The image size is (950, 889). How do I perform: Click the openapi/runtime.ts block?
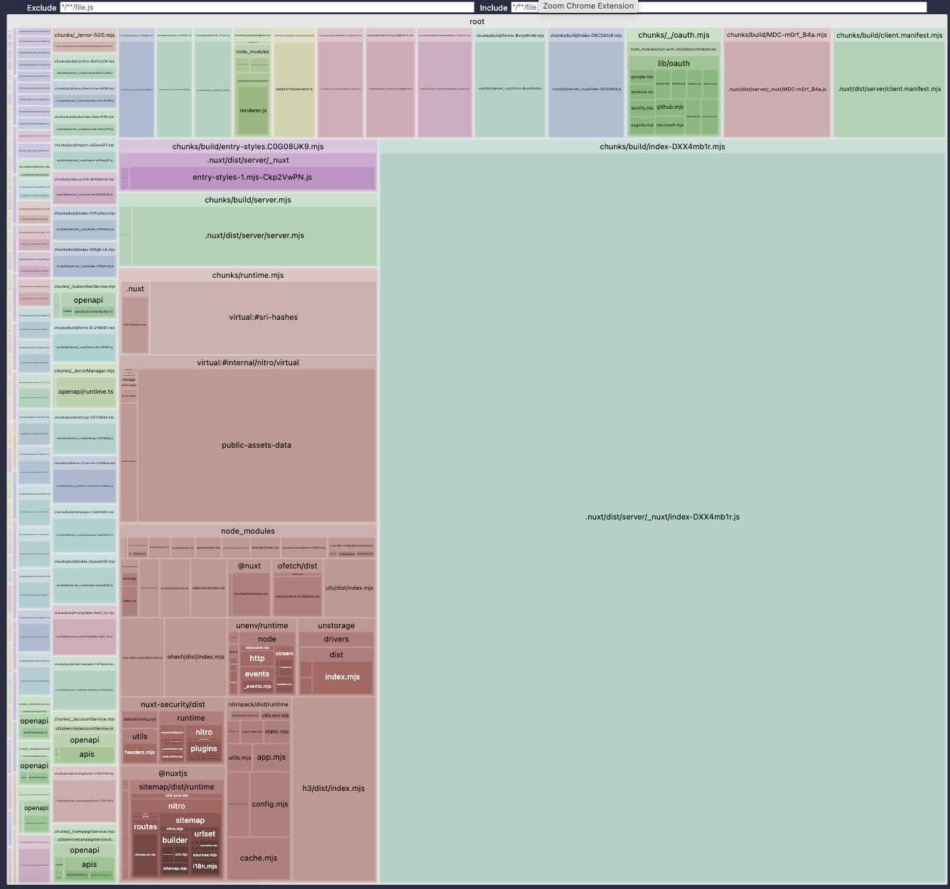click(85, 392)
